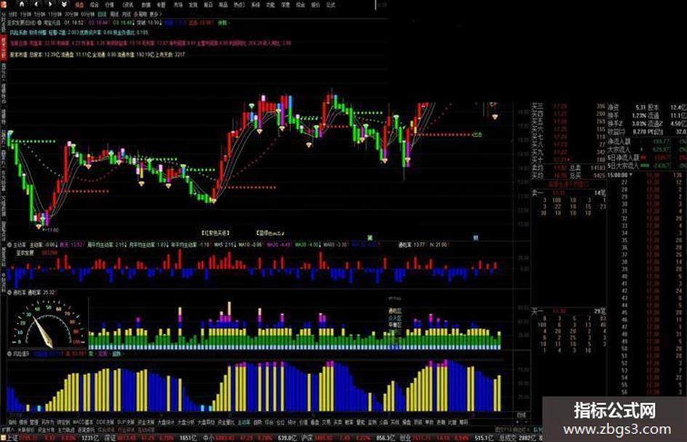Viewport: 687px width, 442px height.
Task: Open the 15:00:00 time dropdown in the tick panel
Action: [620, 175]
